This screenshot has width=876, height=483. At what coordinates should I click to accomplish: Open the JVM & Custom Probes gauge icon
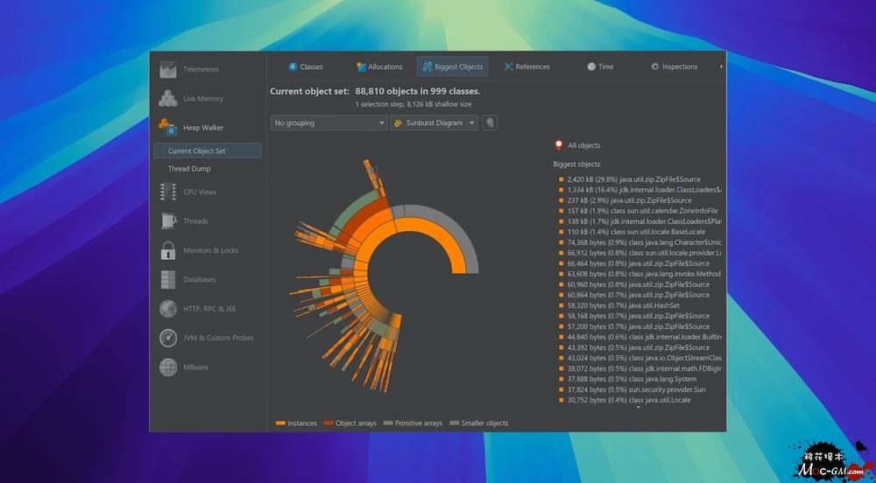(168, 338)
